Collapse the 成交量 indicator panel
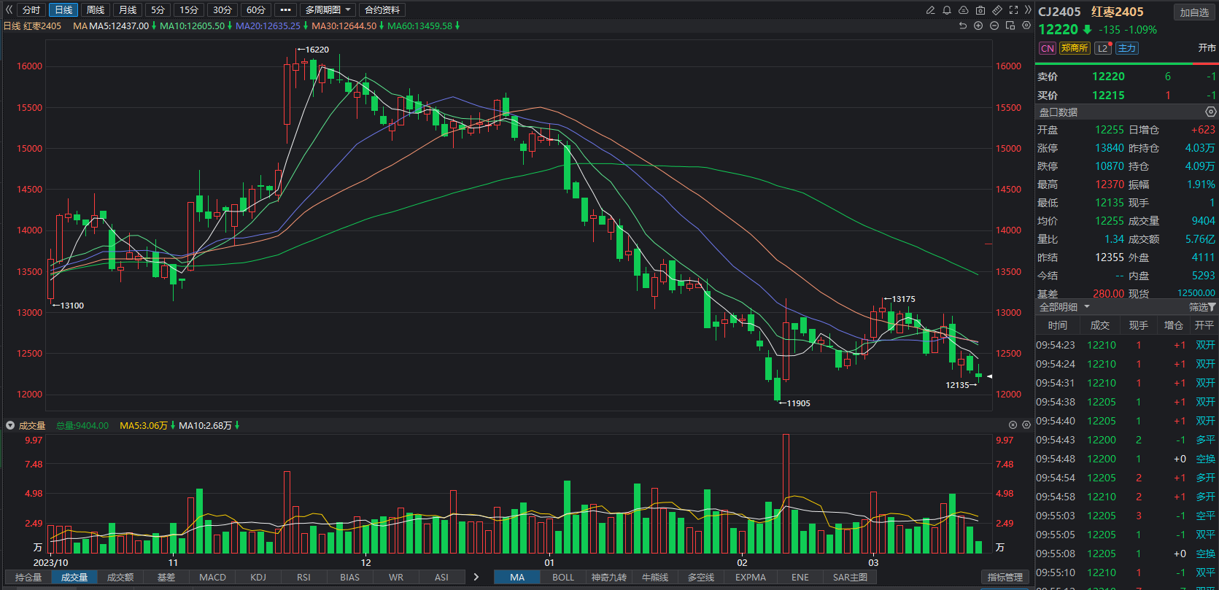The width and height of the screenshot is (1219, 590). pyautogui.click(x=10, y=425)
